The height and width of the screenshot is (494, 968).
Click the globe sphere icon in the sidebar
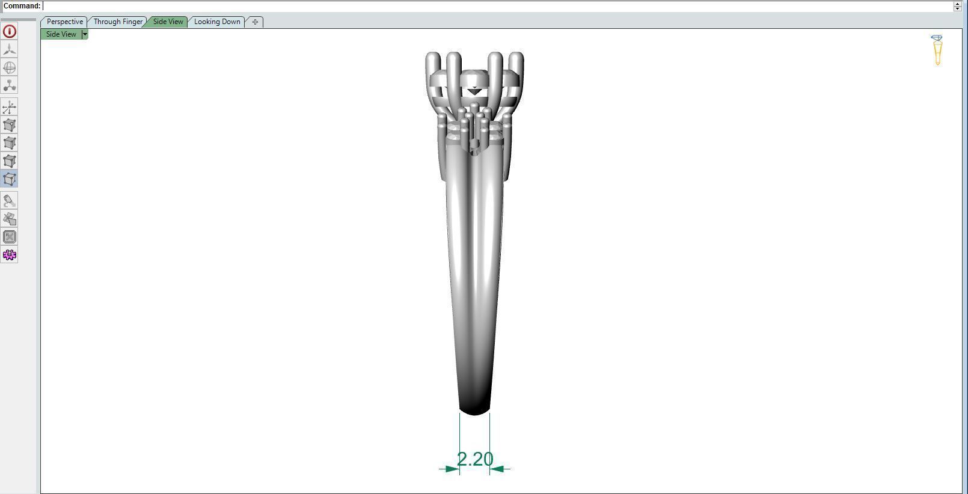(10, 67)
